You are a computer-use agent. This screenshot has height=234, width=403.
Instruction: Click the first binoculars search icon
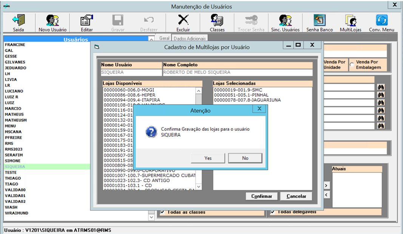coord(381,87)
